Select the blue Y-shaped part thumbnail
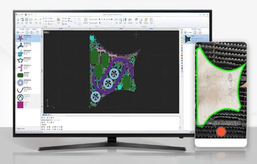This screenshot has width=257, height=164. click(20, 46)
